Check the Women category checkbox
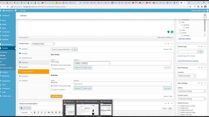This screenshot has height=117, width=209. pos(180,33)
